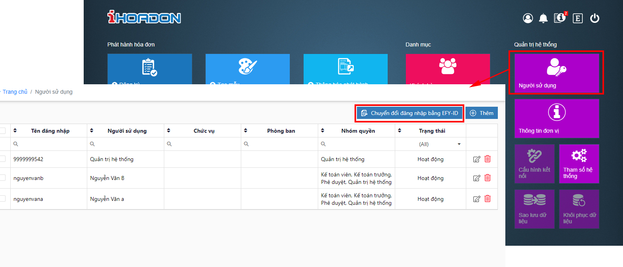Open the Thông tin đơn vị tile

(x=557, y=119)
